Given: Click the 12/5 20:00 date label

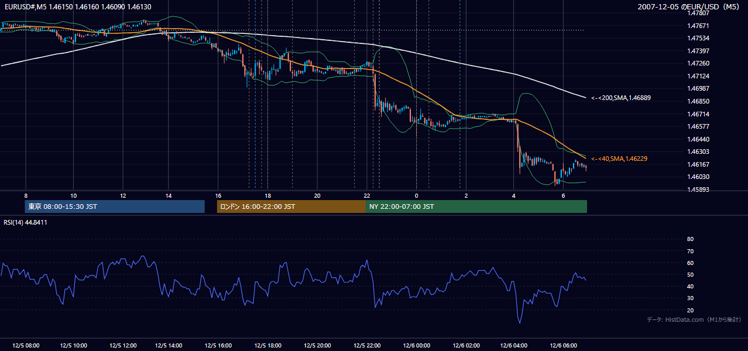Looking at the screenshot, I should 317,346.
